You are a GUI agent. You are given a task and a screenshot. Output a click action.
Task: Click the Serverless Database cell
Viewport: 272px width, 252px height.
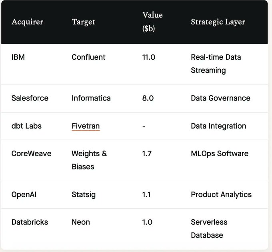[209, 228]
